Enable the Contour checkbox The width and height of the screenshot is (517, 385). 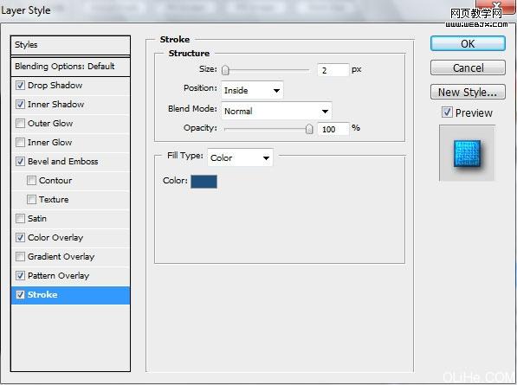(x=31, y=181)
